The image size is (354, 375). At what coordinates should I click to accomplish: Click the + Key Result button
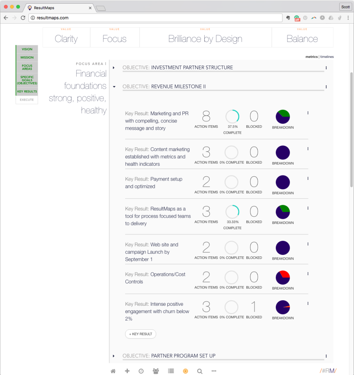(140, 334)
